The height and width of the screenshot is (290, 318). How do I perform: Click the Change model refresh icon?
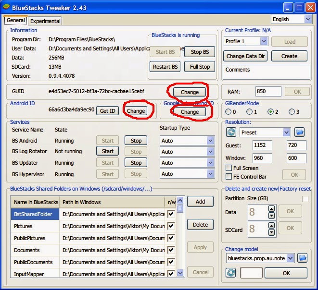click(231, 273)
